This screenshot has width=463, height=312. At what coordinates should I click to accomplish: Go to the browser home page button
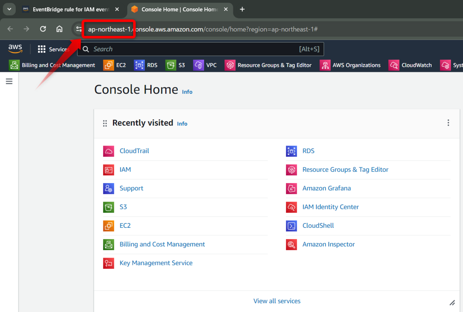pos(59,29)
